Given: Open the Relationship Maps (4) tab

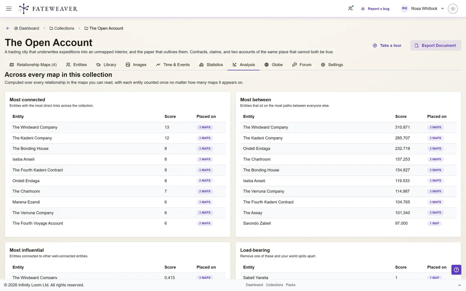Looking at the screenshot, I should pos(33,65).
